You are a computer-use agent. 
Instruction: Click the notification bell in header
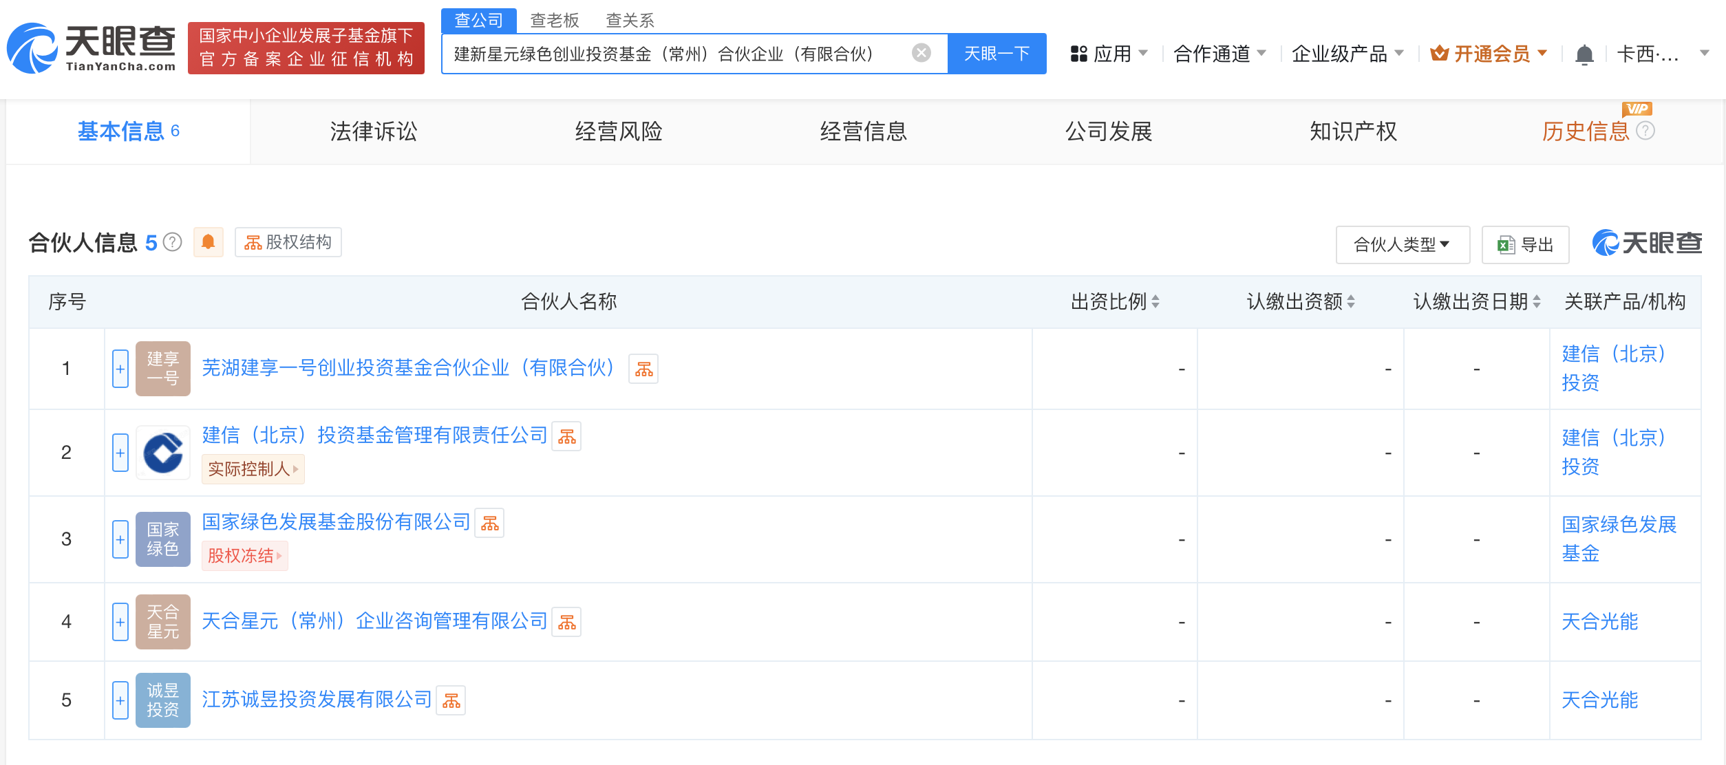1584,54
